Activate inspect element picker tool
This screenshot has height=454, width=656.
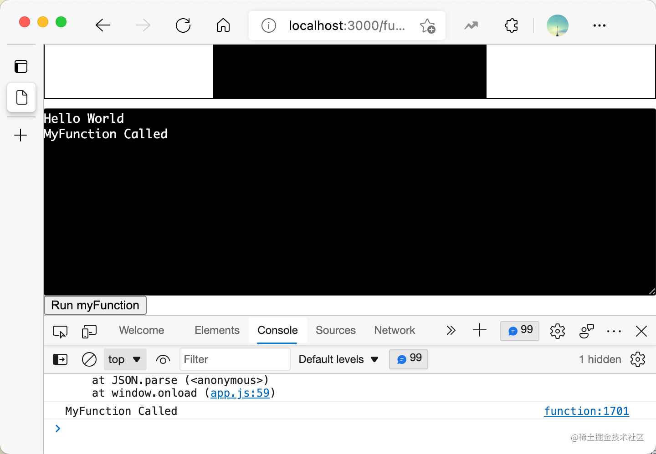[60, 331]
